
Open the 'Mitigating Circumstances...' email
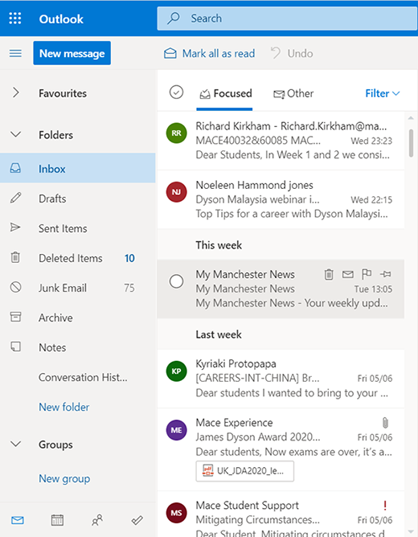coord(281,514)
